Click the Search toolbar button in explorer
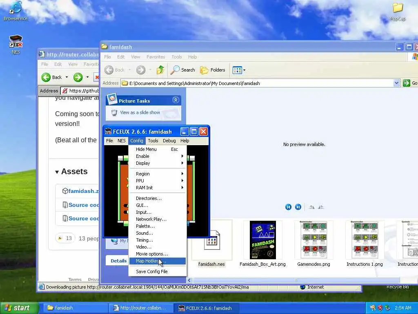 (x=183, y=70)
